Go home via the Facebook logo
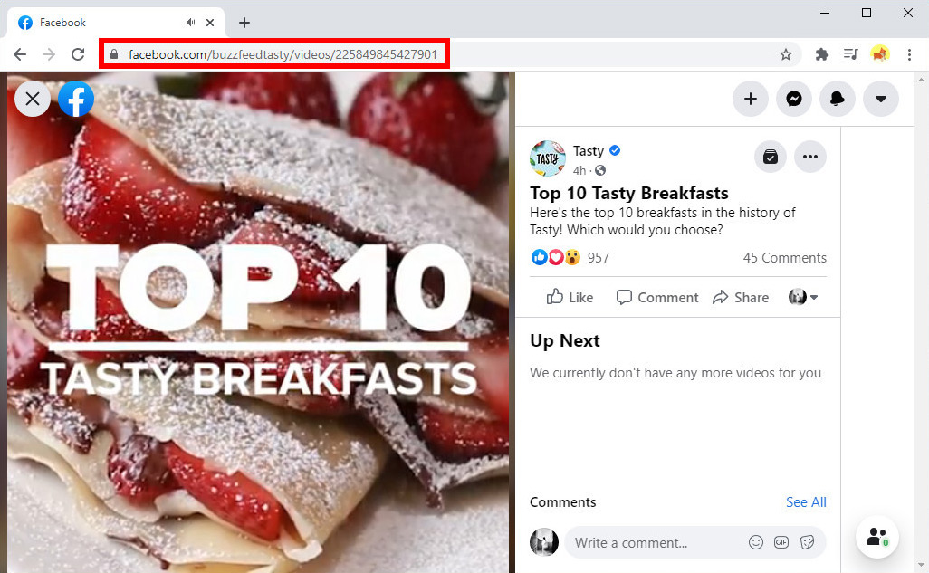The width and height of the screenshot is (929, 573). 76,99
